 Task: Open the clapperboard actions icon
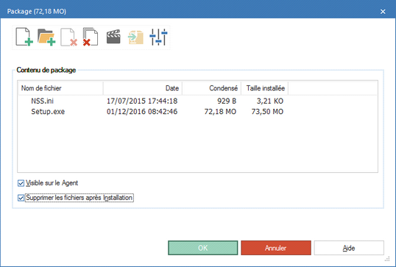click(x=113, y=37)
